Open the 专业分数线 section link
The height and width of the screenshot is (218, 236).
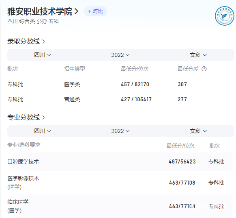point(26,117)
